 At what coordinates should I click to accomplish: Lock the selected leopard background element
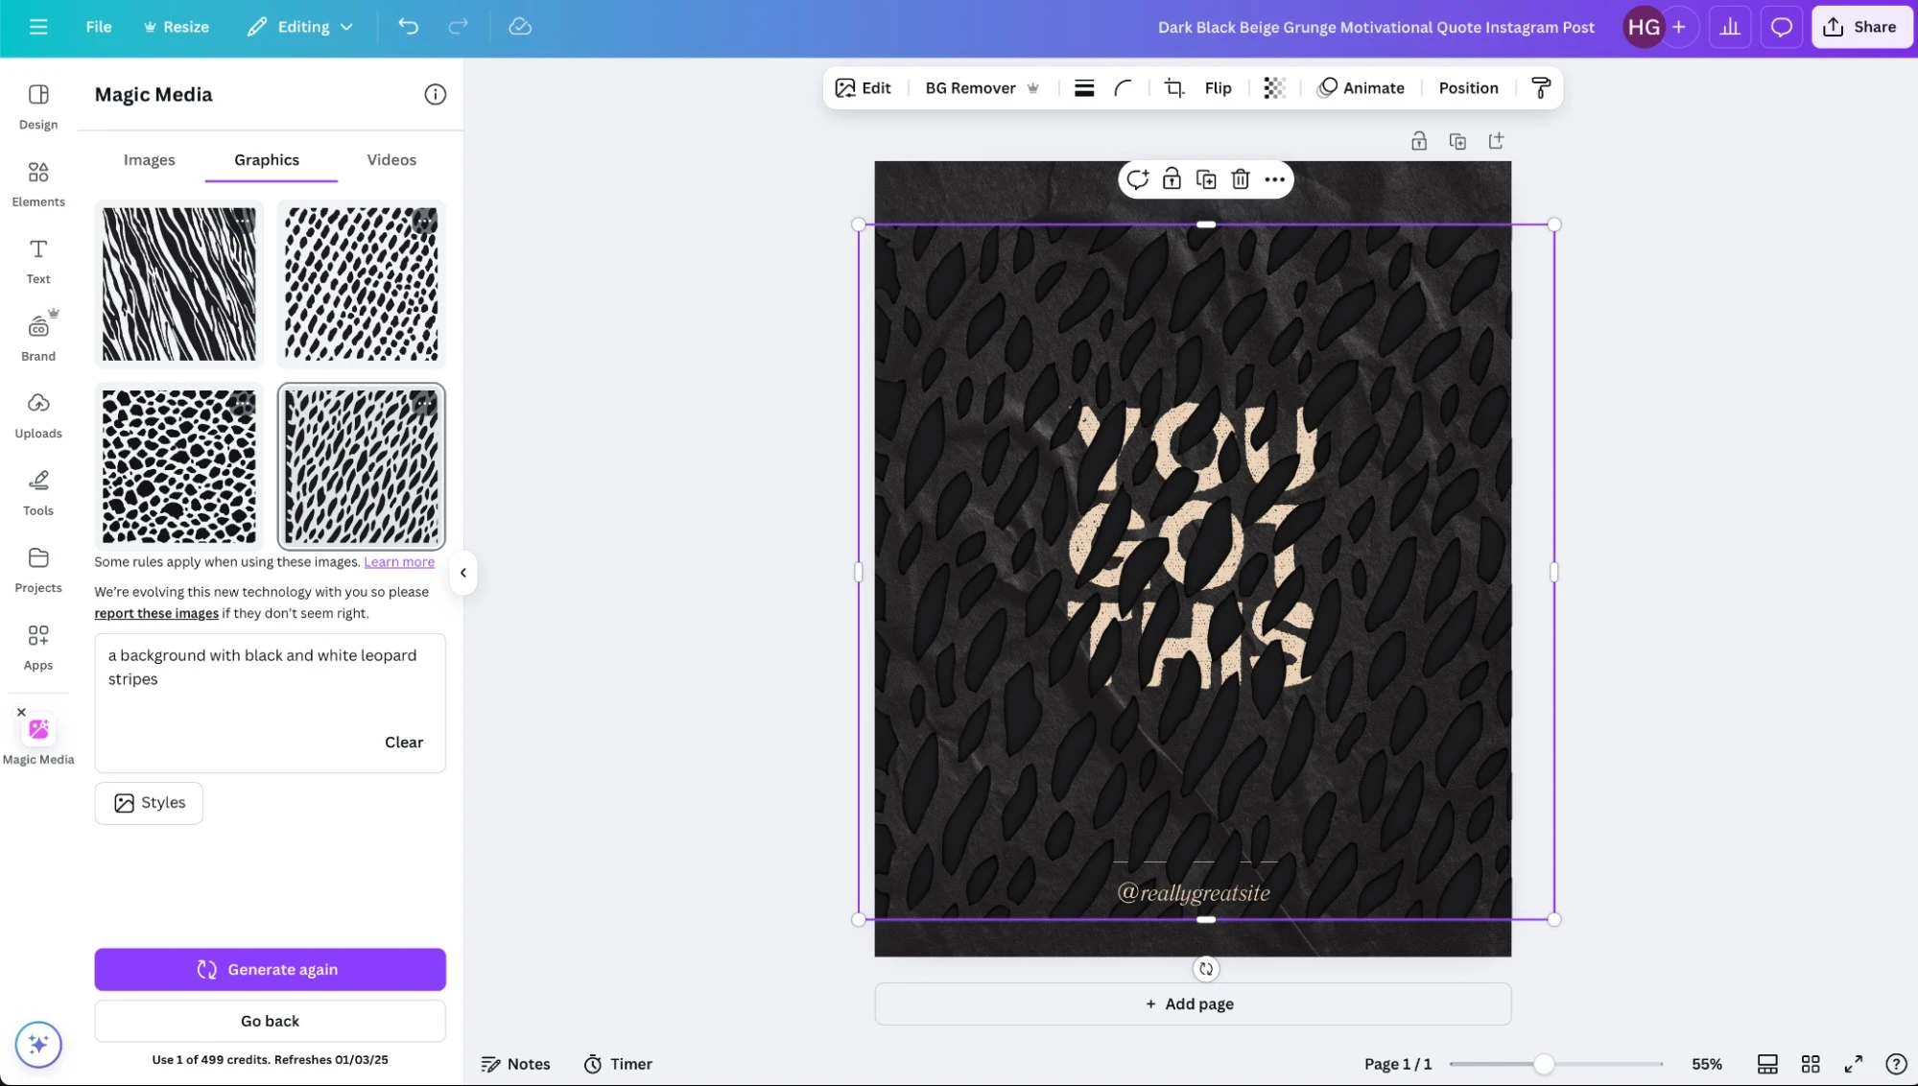point(1172,179)
